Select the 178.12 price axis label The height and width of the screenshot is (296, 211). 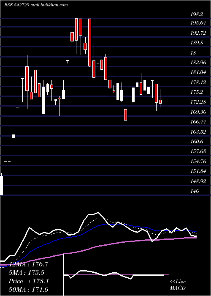pyautogui.click(x=198, y=82)
